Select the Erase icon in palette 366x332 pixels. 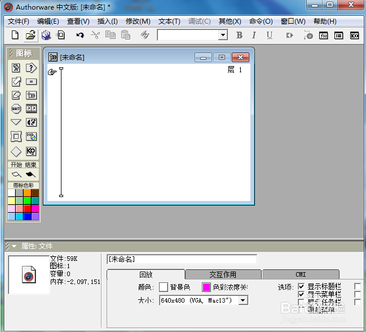(16, 95)
